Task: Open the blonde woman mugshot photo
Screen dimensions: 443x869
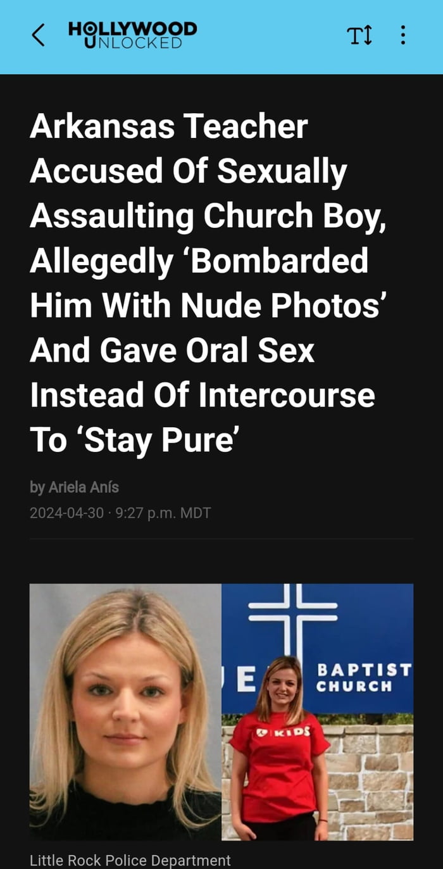Action: click(x=125, y=712)
